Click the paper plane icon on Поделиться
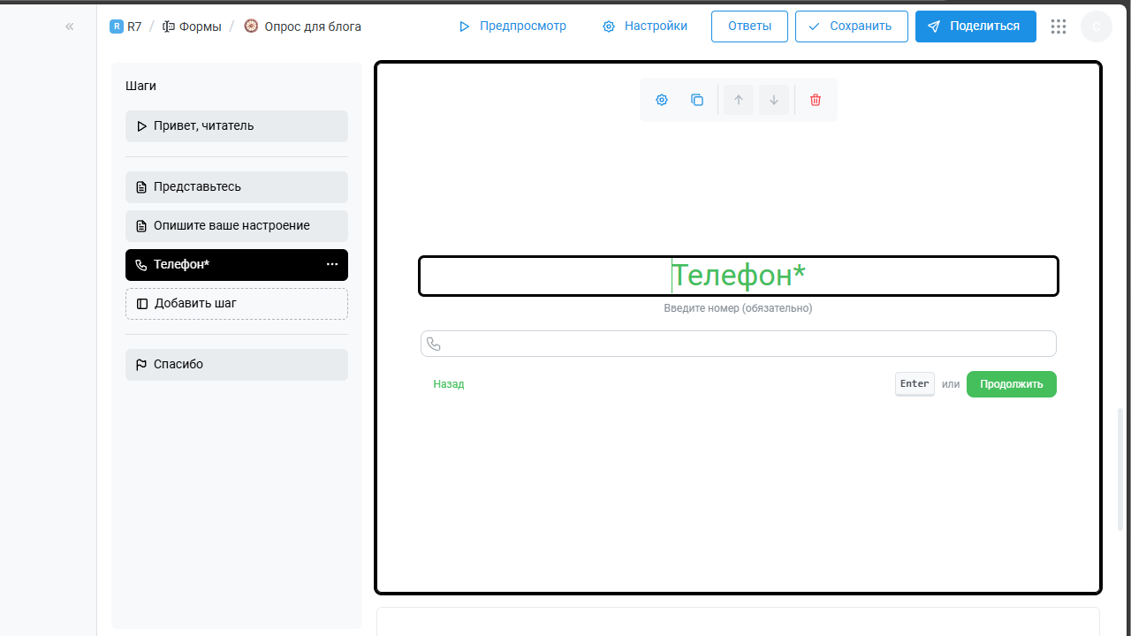 tap(934, 26)
